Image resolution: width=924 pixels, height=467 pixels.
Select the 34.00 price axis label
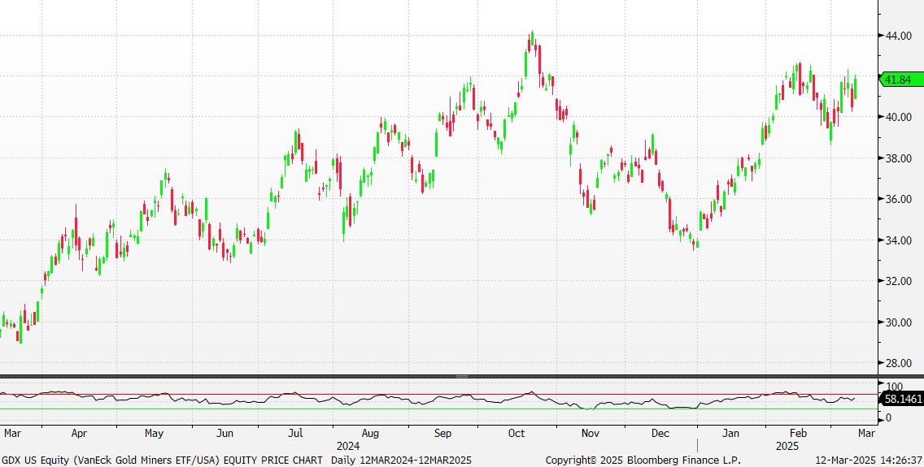click(898, 240)
